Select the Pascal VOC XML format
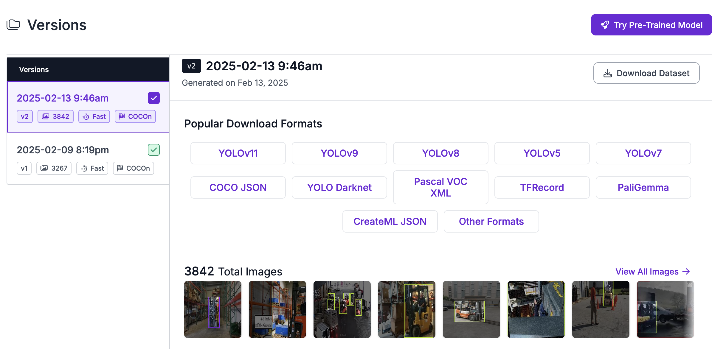The height and width of the screenshot is (349, 723). point(440,187)
